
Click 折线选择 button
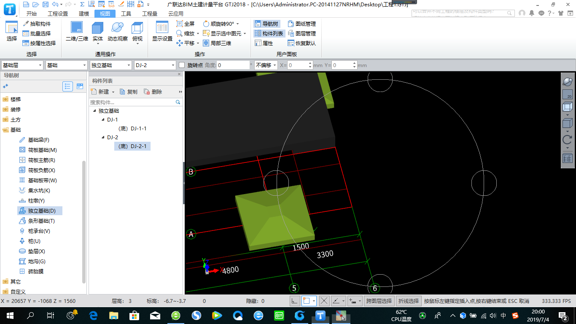click(409, 301)
